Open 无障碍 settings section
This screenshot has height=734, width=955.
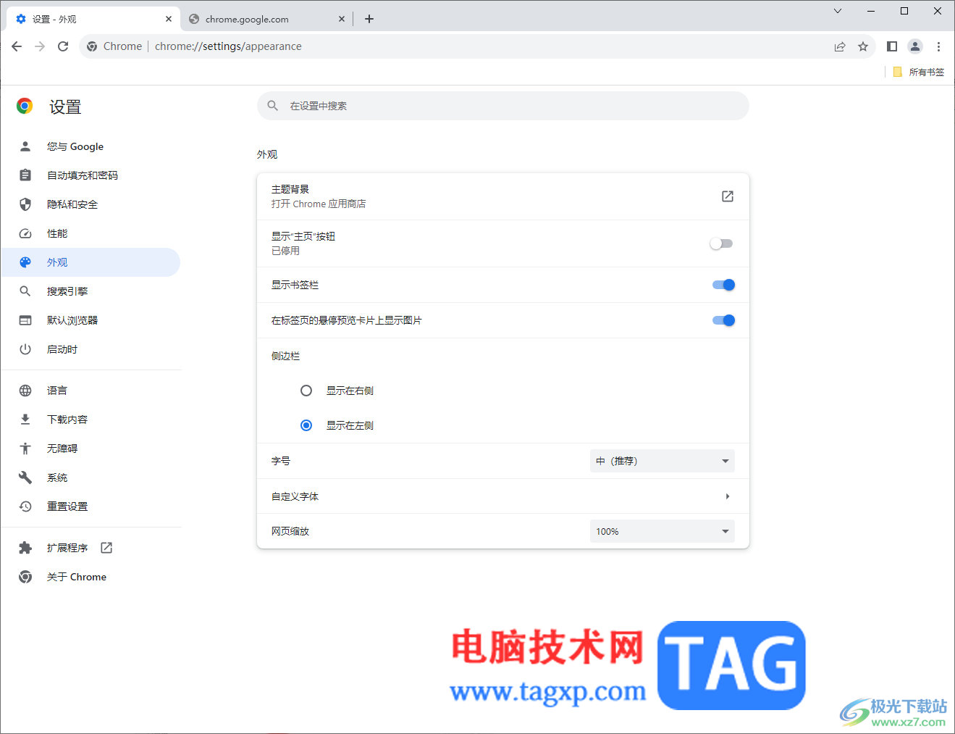tap(91, 449)
